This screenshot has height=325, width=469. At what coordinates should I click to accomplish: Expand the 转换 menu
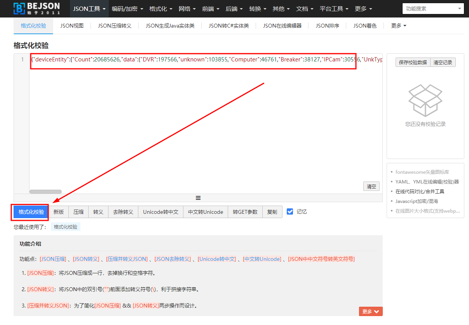pyautogui.click(x=258, y=9)
